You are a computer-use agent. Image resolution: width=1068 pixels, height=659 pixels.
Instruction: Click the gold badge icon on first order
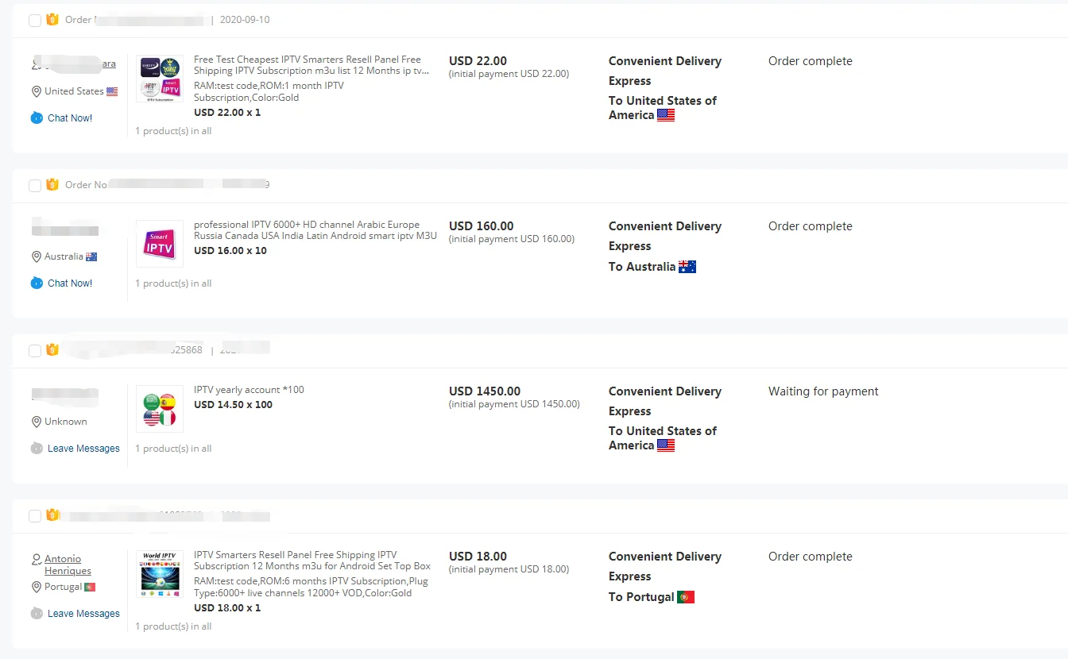[52, 20]
